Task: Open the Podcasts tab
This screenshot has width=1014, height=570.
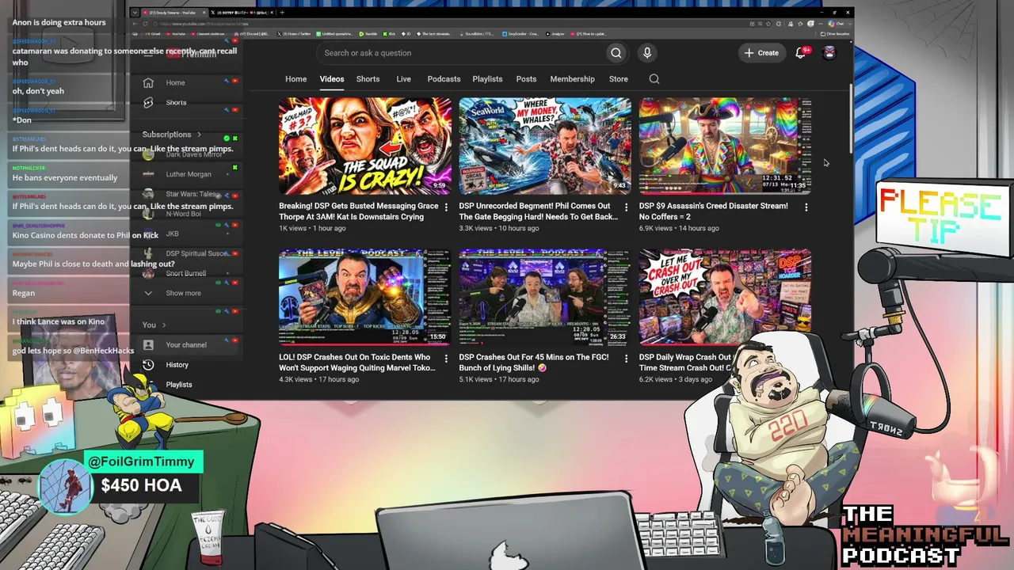Action: coord(444,79)
